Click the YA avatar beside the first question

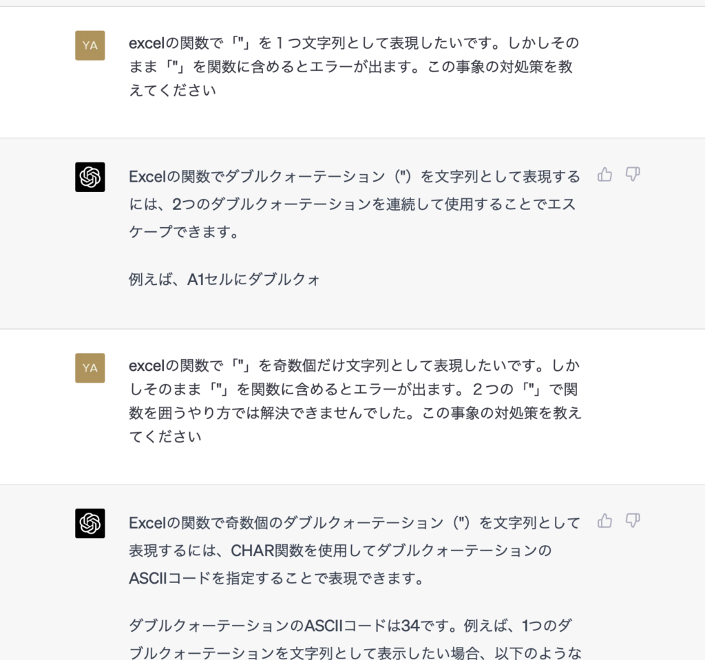pyautogui.click(x=90, y=45)
